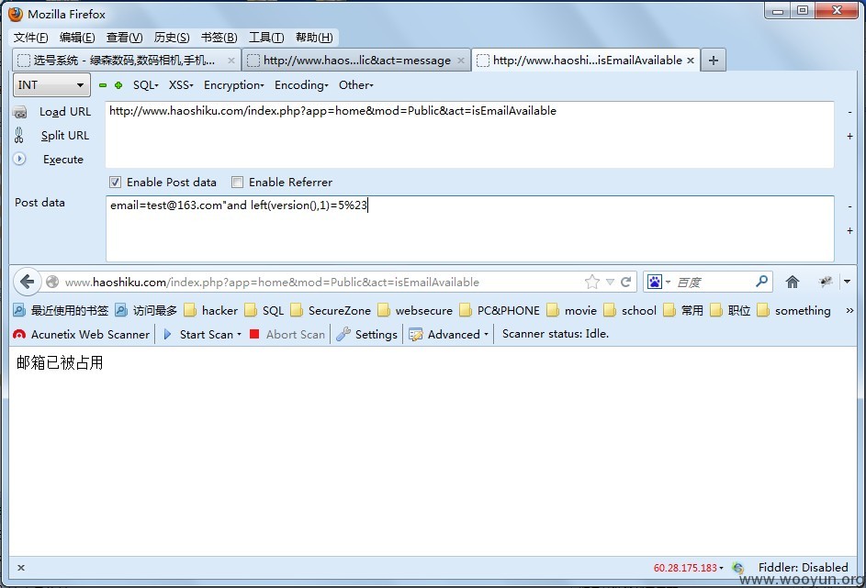Expand the HackBar SQL dropdown menu

[x=146, y=85]
